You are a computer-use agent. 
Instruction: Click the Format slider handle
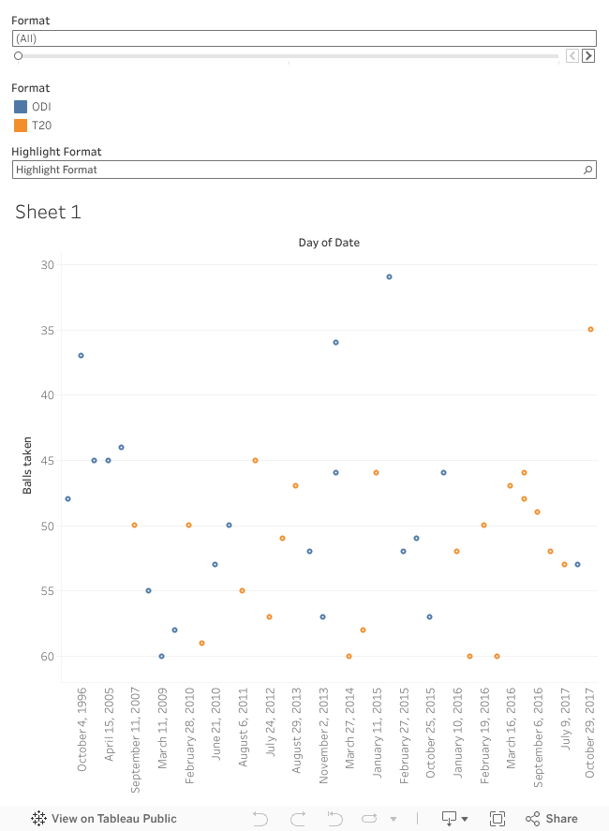coord(18,56)
